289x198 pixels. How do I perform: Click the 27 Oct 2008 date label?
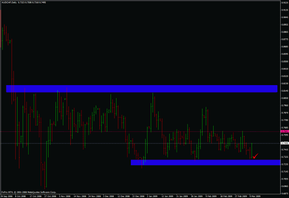coord(50,196)
